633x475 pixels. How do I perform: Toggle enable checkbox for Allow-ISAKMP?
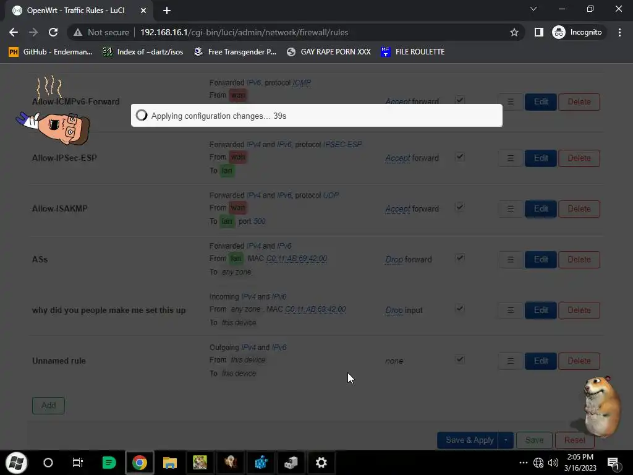pos(460,207)
